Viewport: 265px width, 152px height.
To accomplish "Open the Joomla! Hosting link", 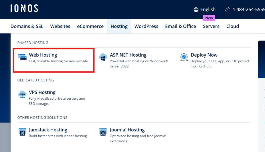I will click(127, 130).
